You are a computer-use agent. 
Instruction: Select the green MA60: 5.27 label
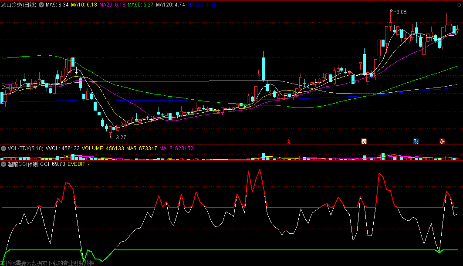click(141, 5)
